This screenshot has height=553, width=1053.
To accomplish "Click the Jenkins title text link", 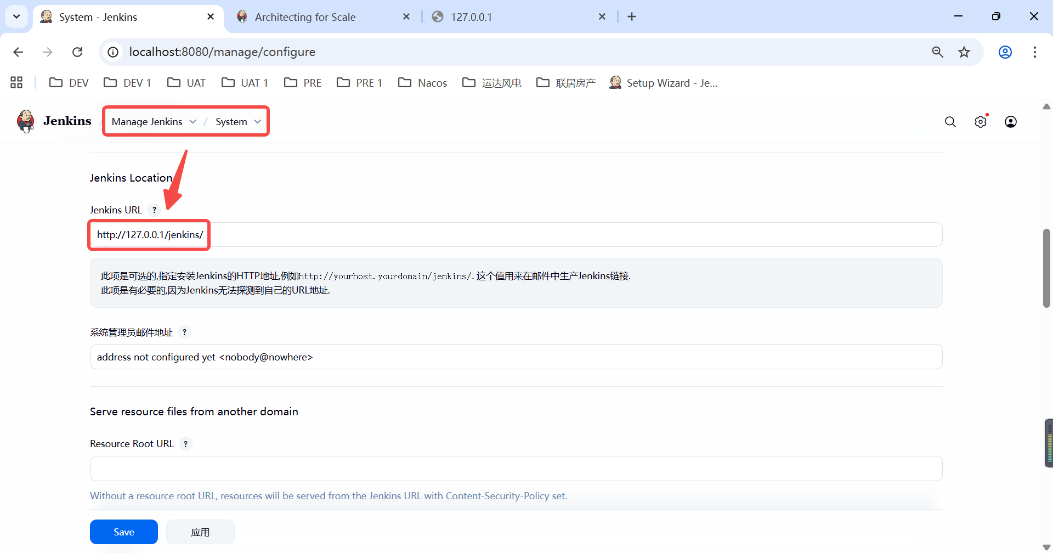I will pyautogui.click(x=67, y=121).
